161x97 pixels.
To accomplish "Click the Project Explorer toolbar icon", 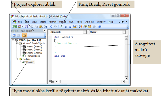I will 80,27.
